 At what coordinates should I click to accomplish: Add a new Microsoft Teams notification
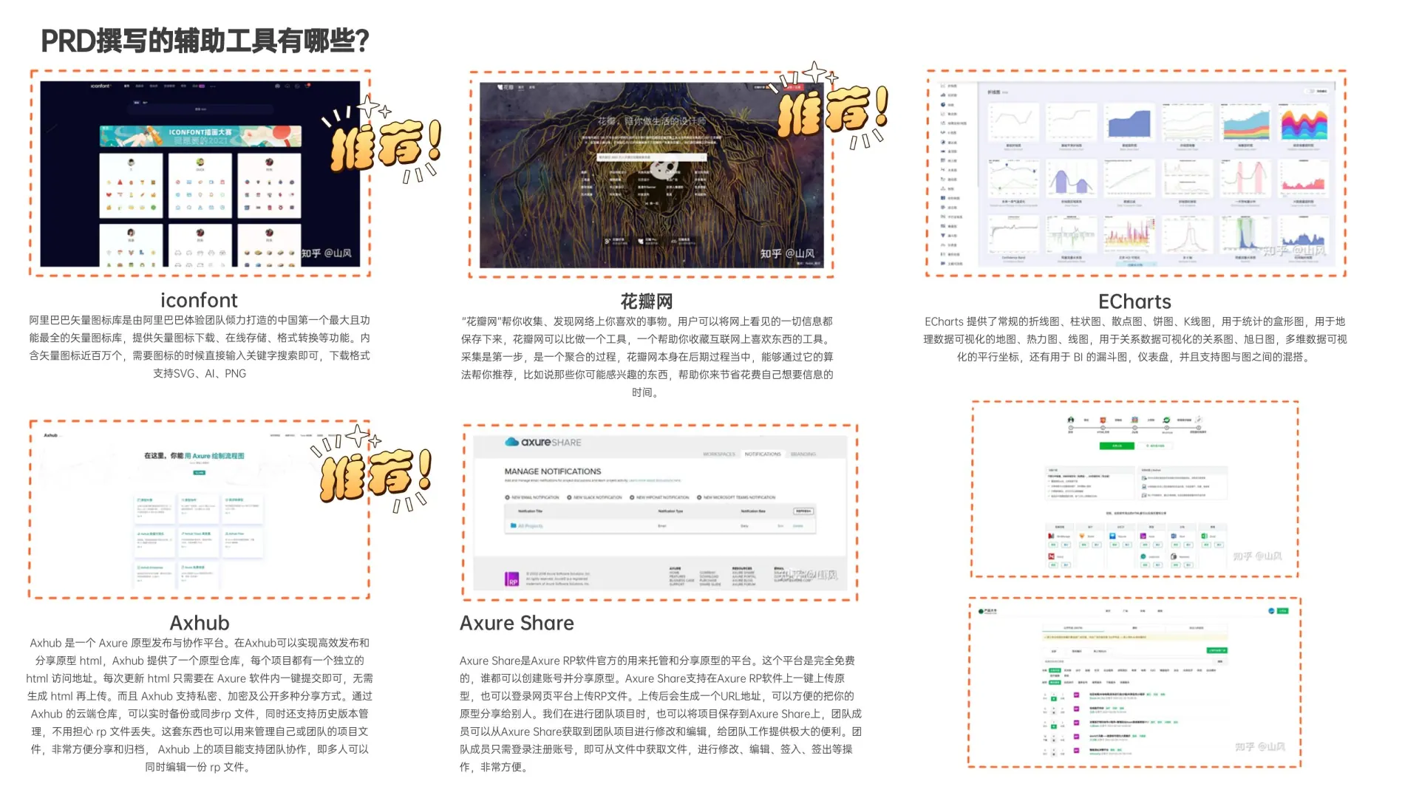[x=736, y=497]
